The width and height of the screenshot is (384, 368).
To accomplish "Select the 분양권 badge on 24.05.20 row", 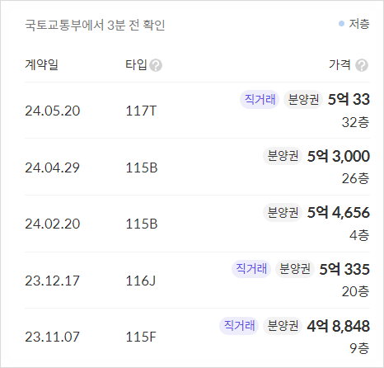I will point(303,99).
